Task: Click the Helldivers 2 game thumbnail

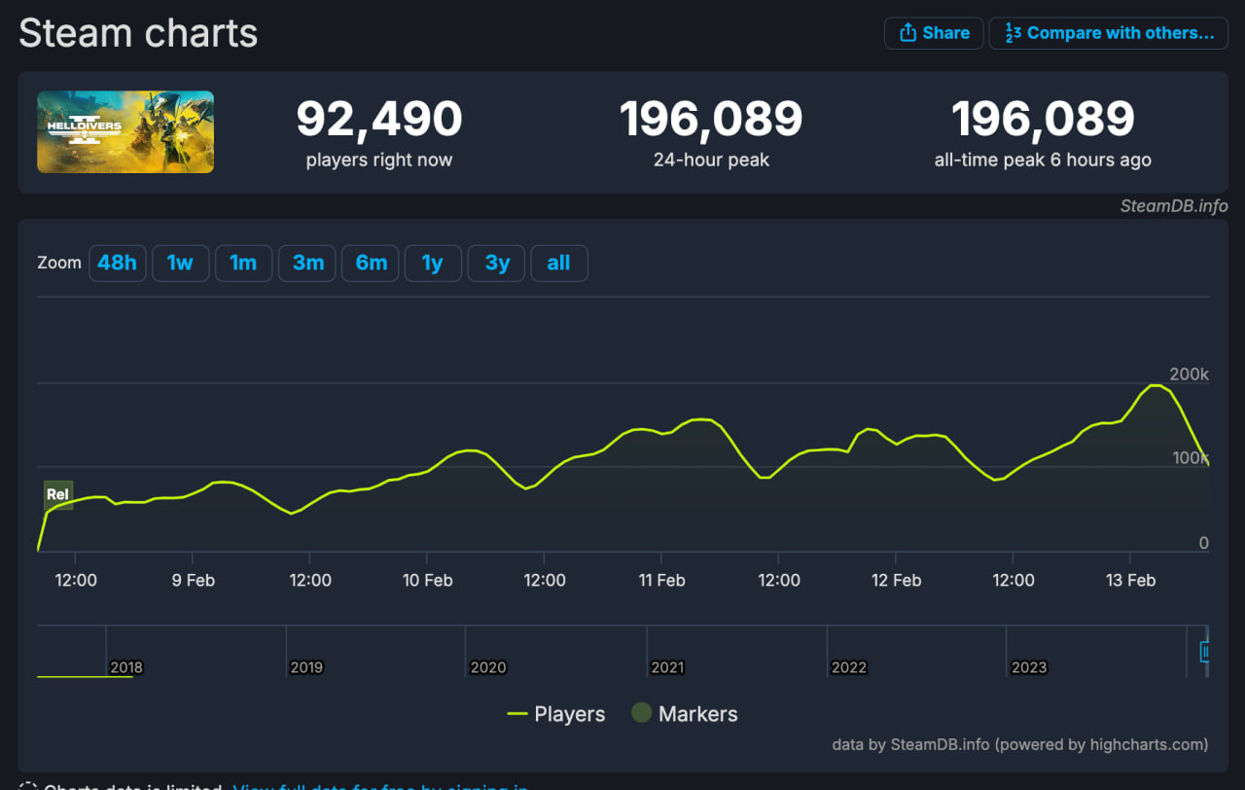Action: point(125,131)
